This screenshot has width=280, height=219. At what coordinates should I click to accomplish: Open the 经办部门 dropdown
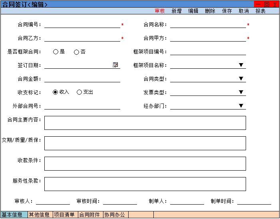tap(241, 106)
